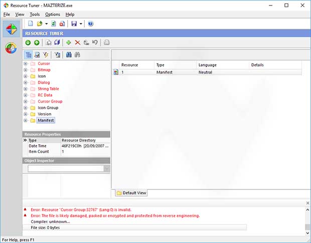Open the dropdown arrow beside Open folder

(x=46, y=24)
